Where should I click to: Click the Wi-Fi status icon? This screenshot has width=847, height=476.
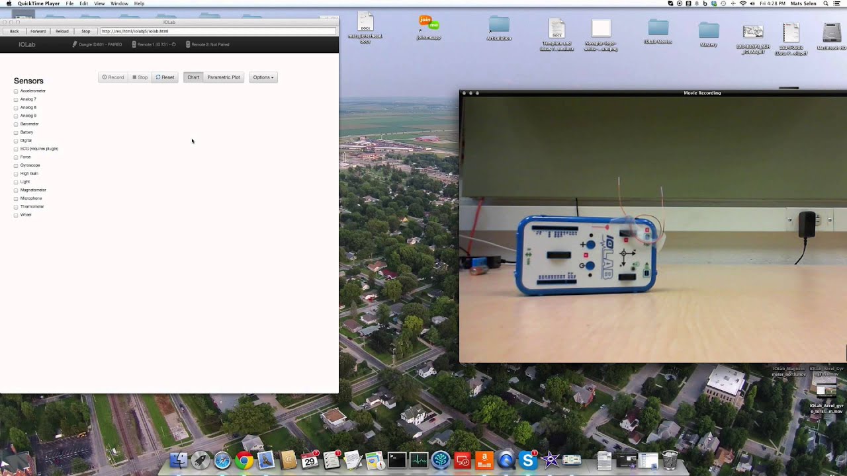pos(742,3)
